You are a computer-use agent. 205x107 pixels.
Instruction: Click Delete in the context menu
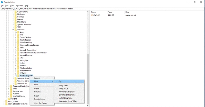click(42, 89)
